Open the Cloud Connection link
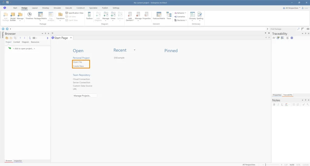 pos(81,79)
